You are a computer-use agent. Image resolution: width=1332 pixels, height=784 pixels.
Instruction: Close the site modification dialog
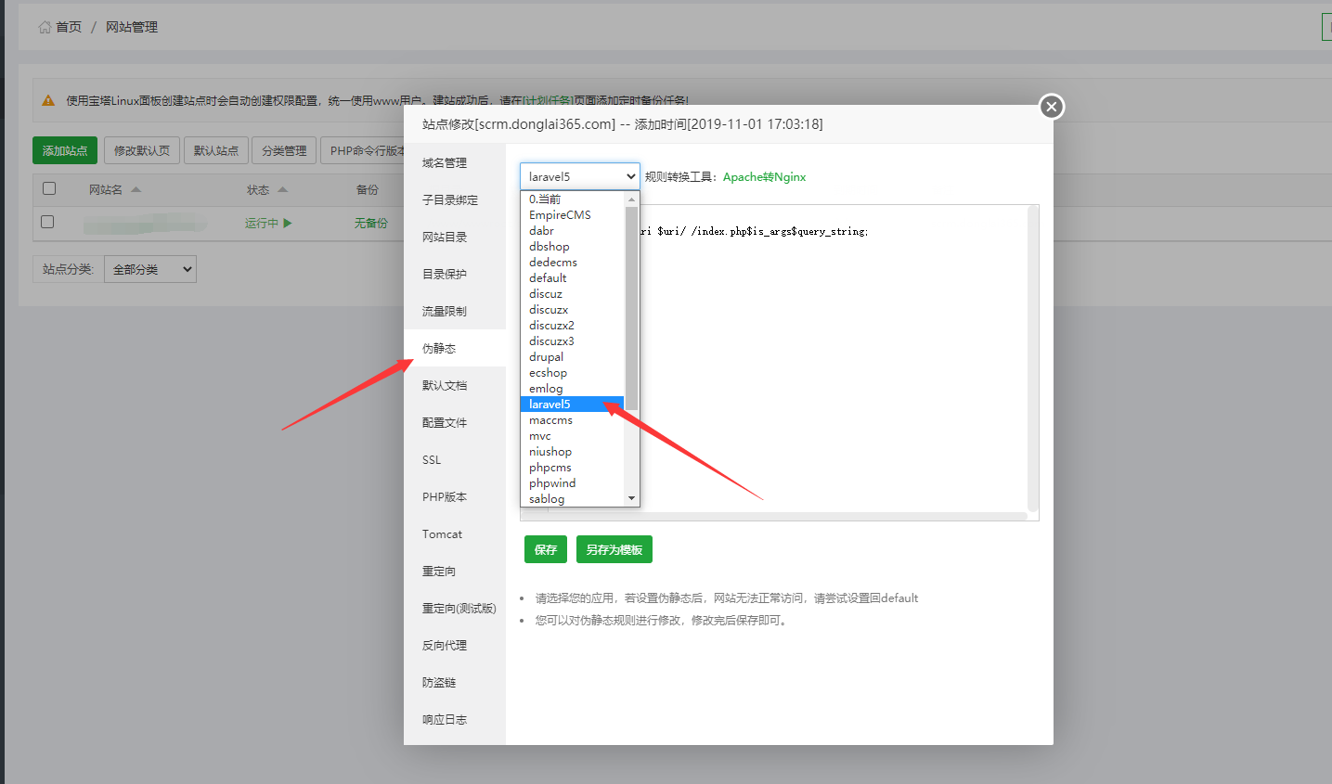coord(1051,107)
